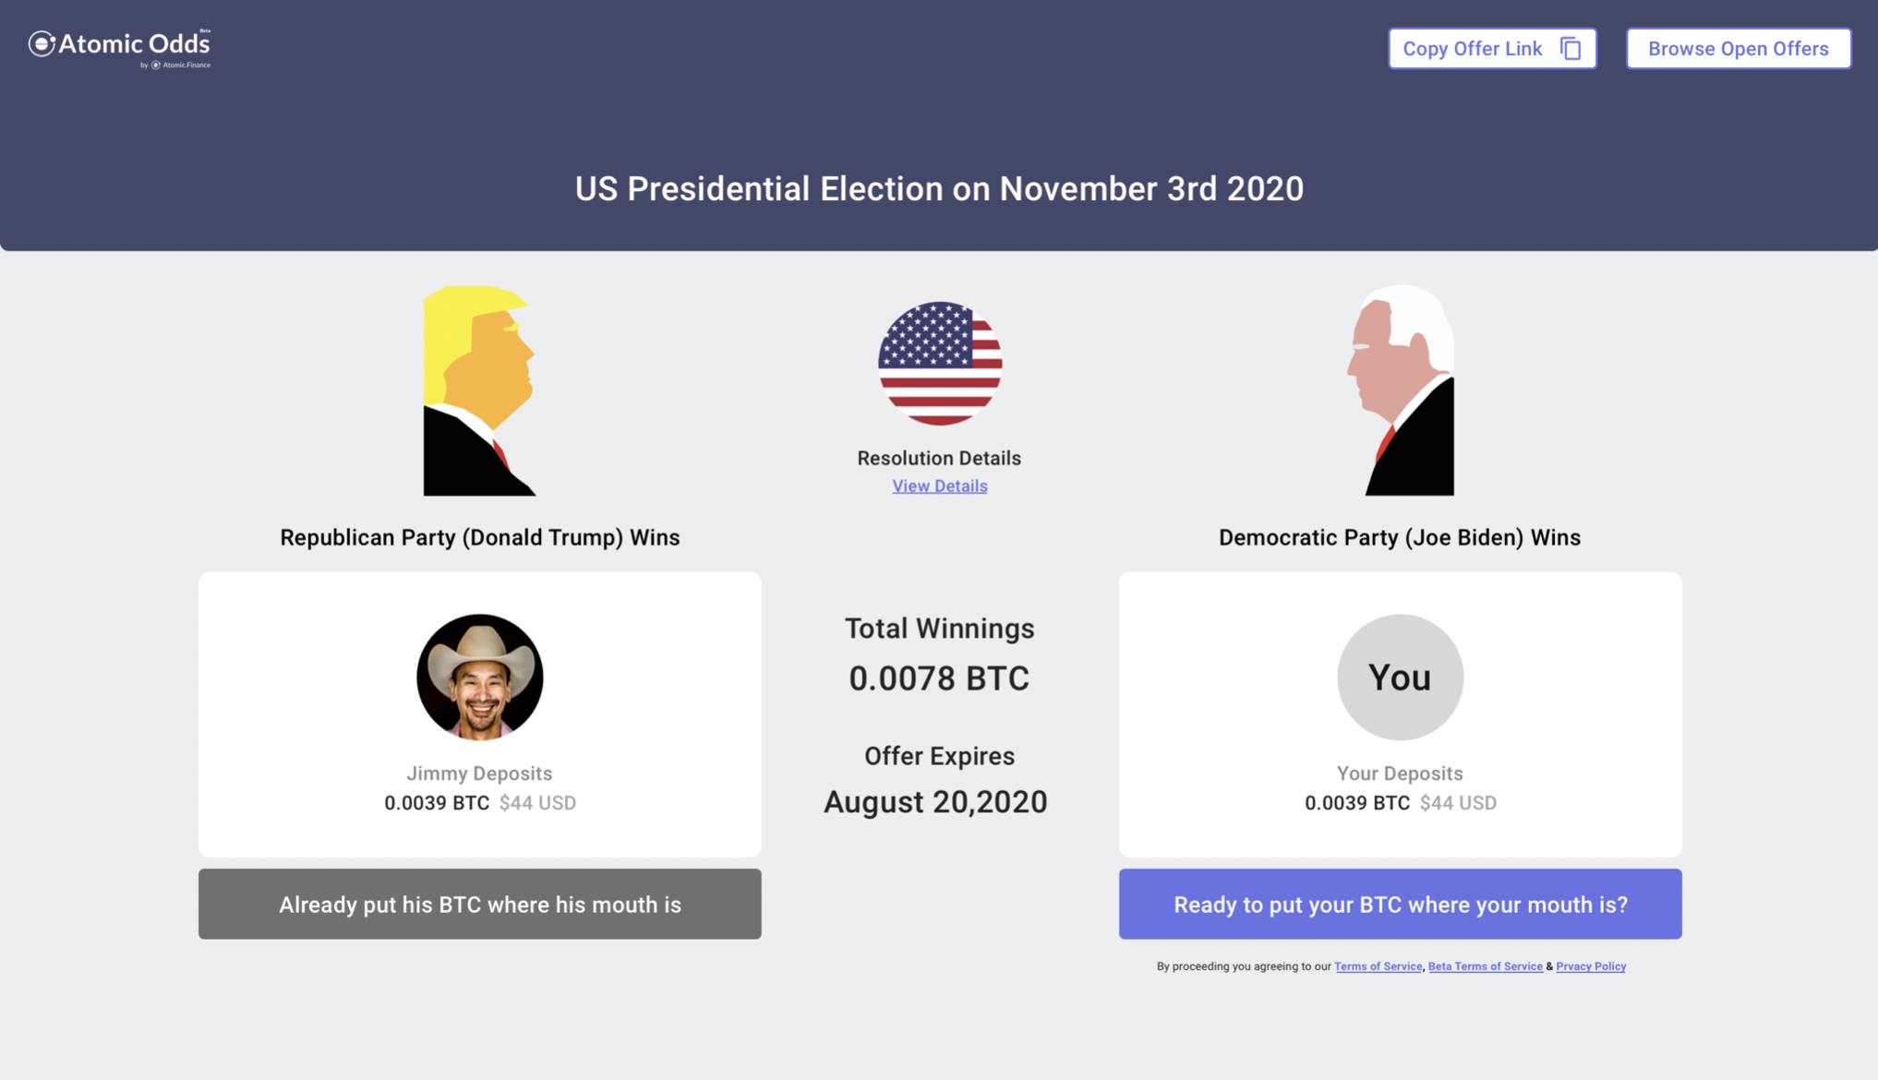This screenshot has height=1080, width=1878.
Task: Open the Terms of Service link
Action: [x=1378, y=966]
